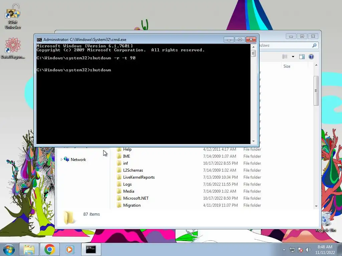
Task: Maximize the Administrator cmd.exe window
Action: (x=240, y=40)
